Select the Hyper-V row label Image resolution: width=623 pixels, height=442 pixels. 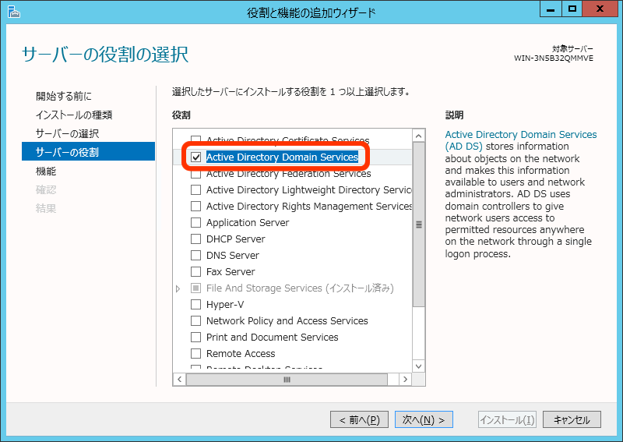(x=225, y=304)
